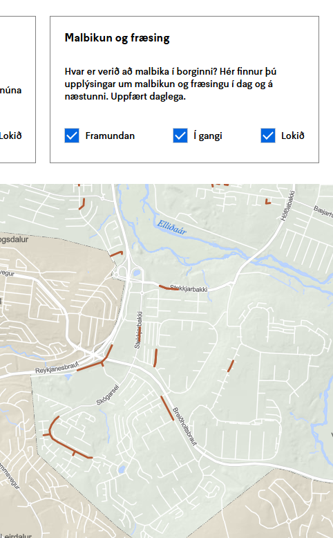Click the paving description paragraph
The height and width of the screenshot is (538, 333).
tap(171, 84)
